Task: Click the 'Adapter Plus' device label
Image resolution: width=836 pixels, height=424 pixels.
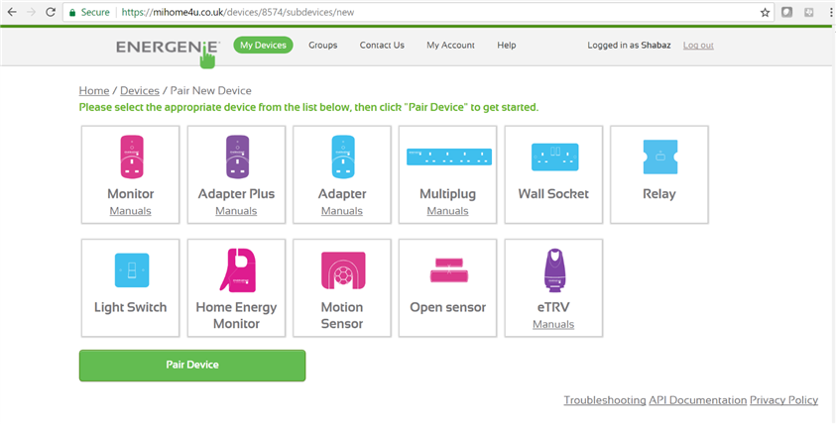Action: coord(236,194)
